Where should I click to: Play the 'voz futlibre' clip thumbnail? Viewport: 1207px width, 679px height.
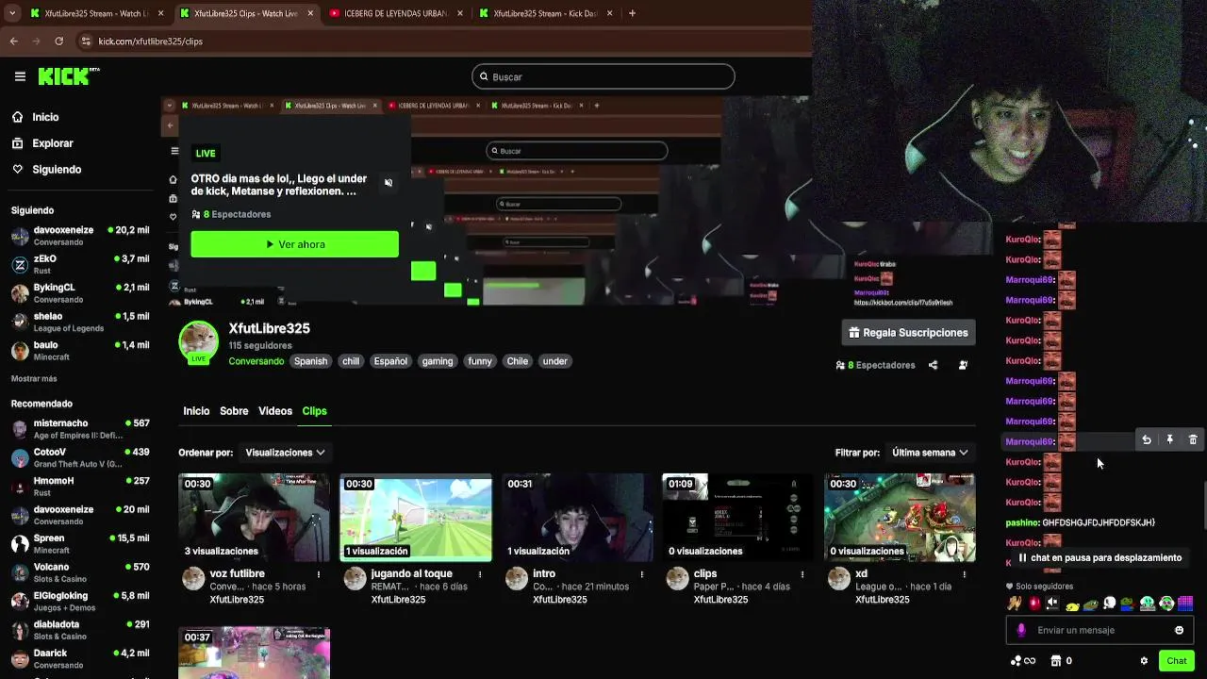pyautogui.click(x=254, y=518)
